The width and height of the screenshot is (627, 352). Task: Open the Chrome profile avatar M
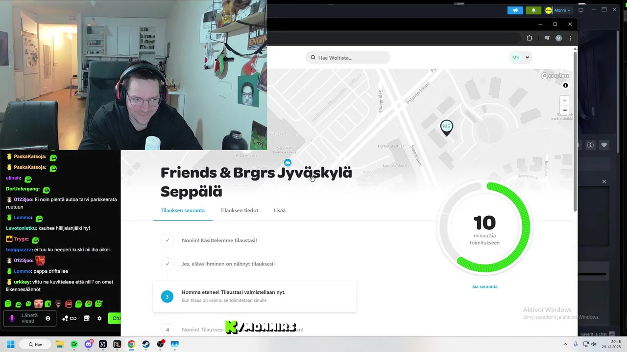[x=558, y=38]
